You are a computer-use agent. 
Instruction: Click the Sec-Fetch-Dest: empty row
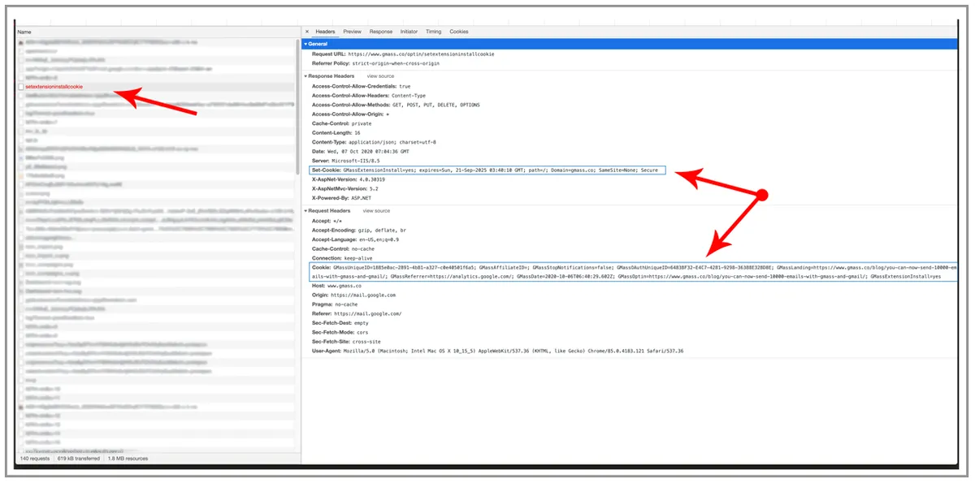point(340,323)
